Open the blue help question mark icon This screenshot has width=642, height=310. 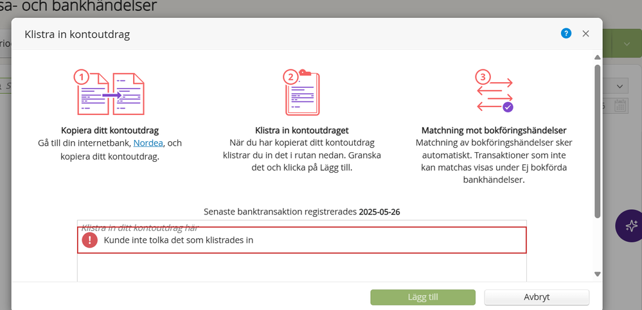(566, 33)
